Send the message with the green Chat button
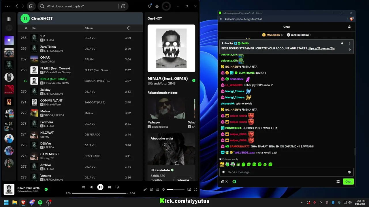The height and width of the screenshot is (207, 369). pyautogui.click(x=349, y=182)
